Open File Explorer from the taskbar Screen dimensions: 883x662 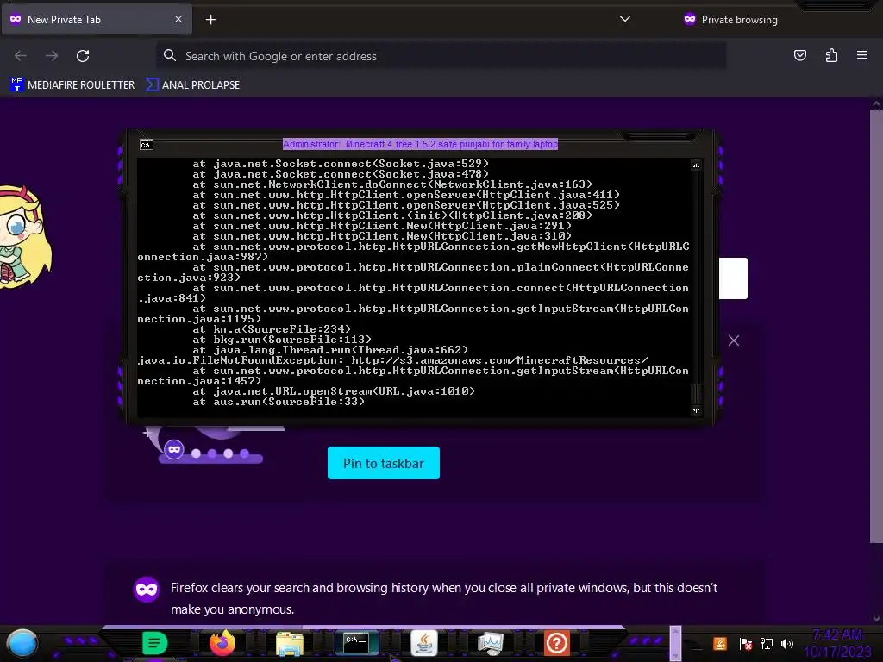click(290, 643)
